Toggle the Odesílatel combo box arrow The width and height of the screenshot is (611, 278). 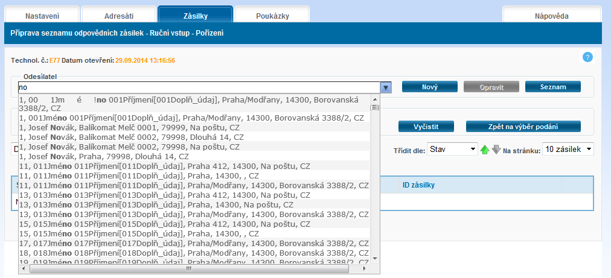pyautogui.click(x=386, y=87)
